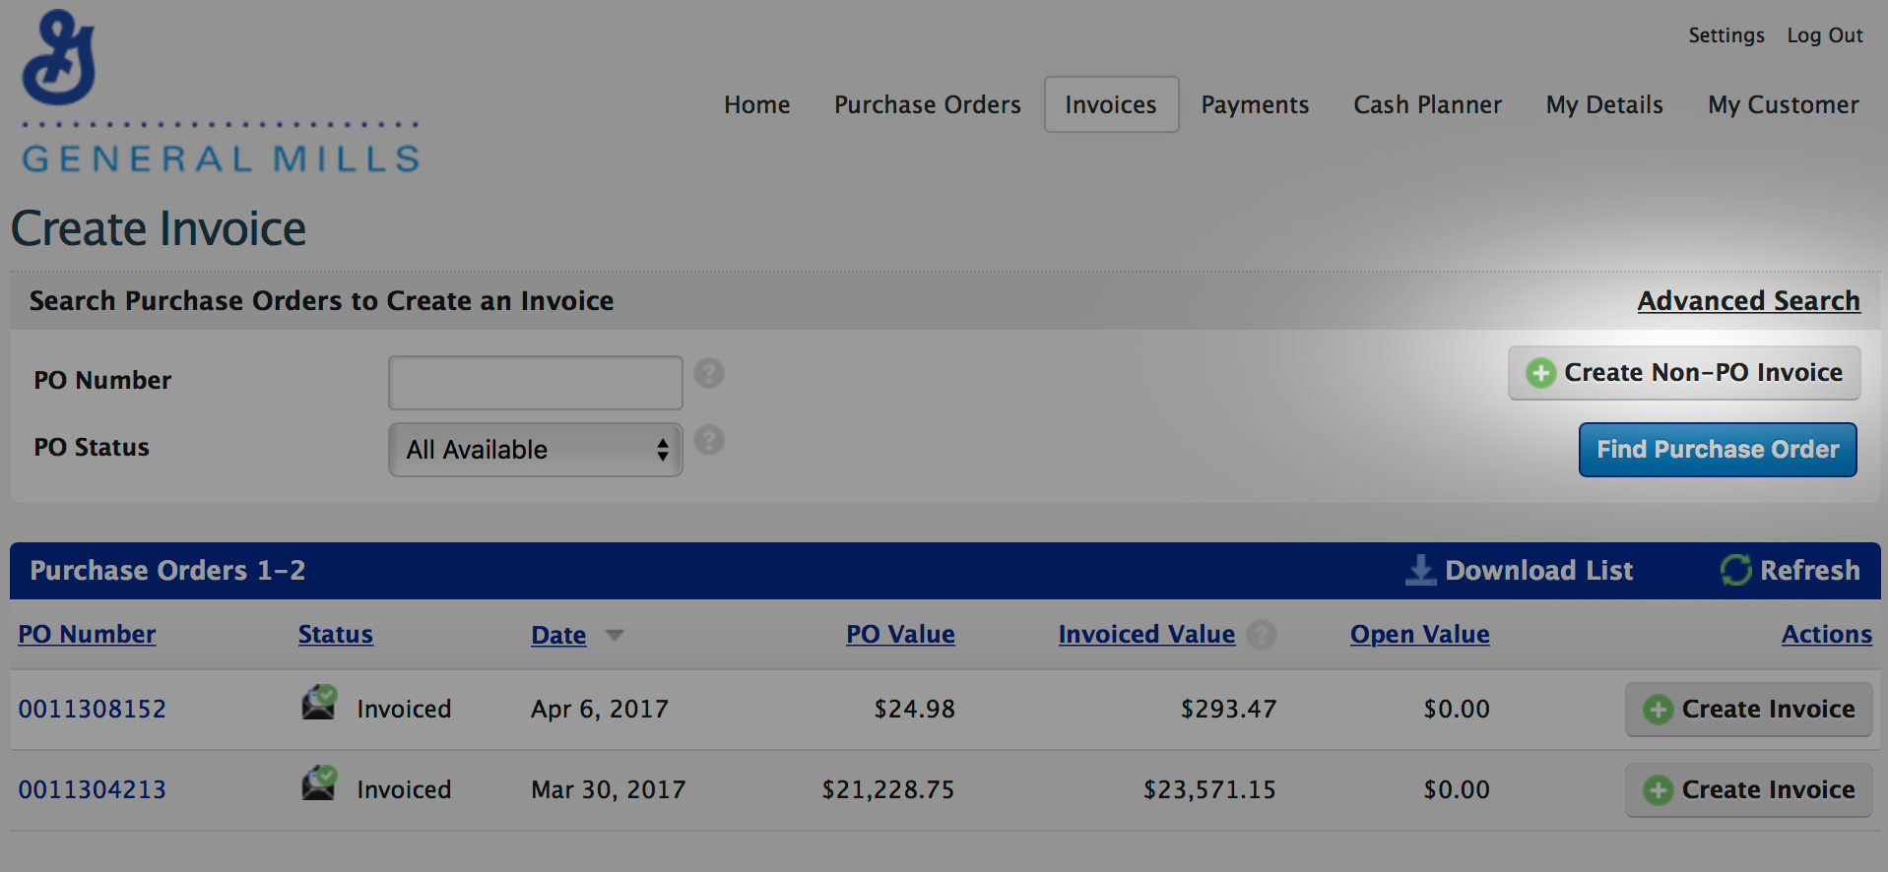This screenshot has width=1888, height=872.
Task: Click the Apr 6, 2017 date cell
Action: [600, 710]
